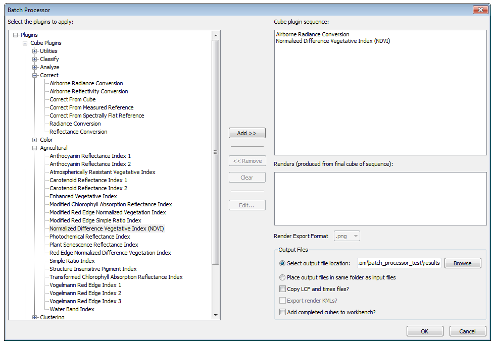Cancel the Batch Processor dialog
The height and width of the screenshot is (346, 494).
click(x=468, y=331)
